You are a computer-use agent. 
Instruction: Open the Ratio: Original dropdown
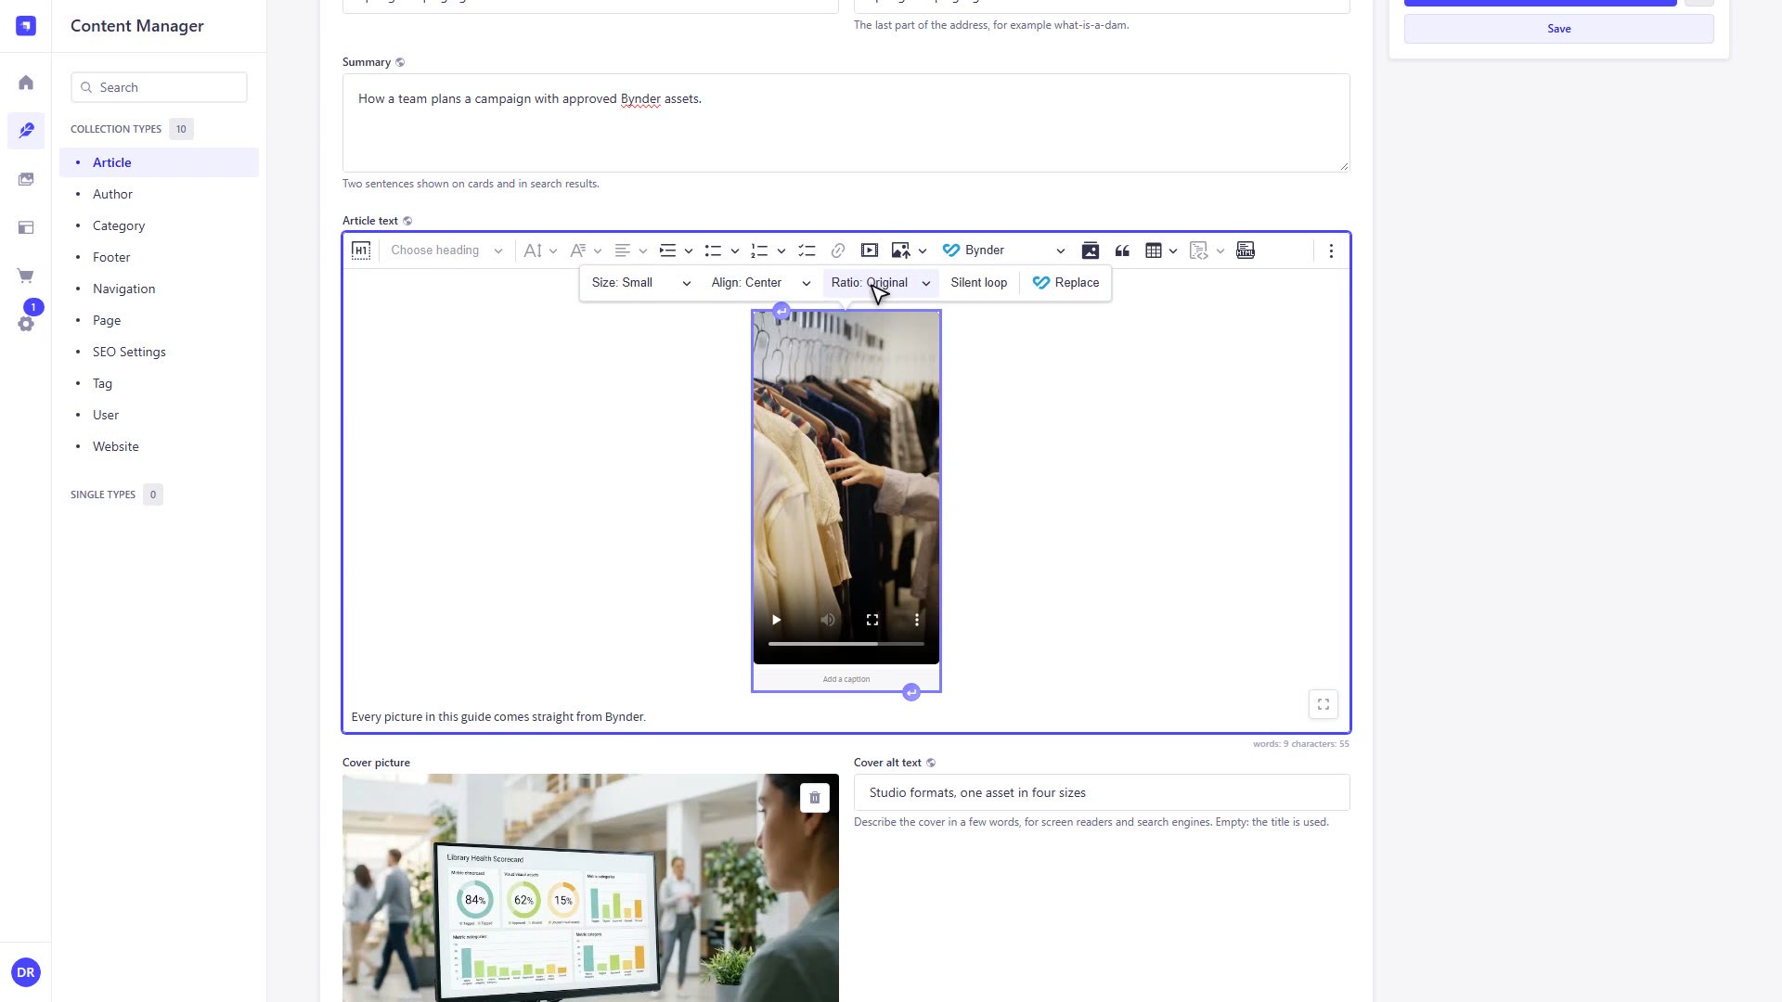[x=881, y=283]
